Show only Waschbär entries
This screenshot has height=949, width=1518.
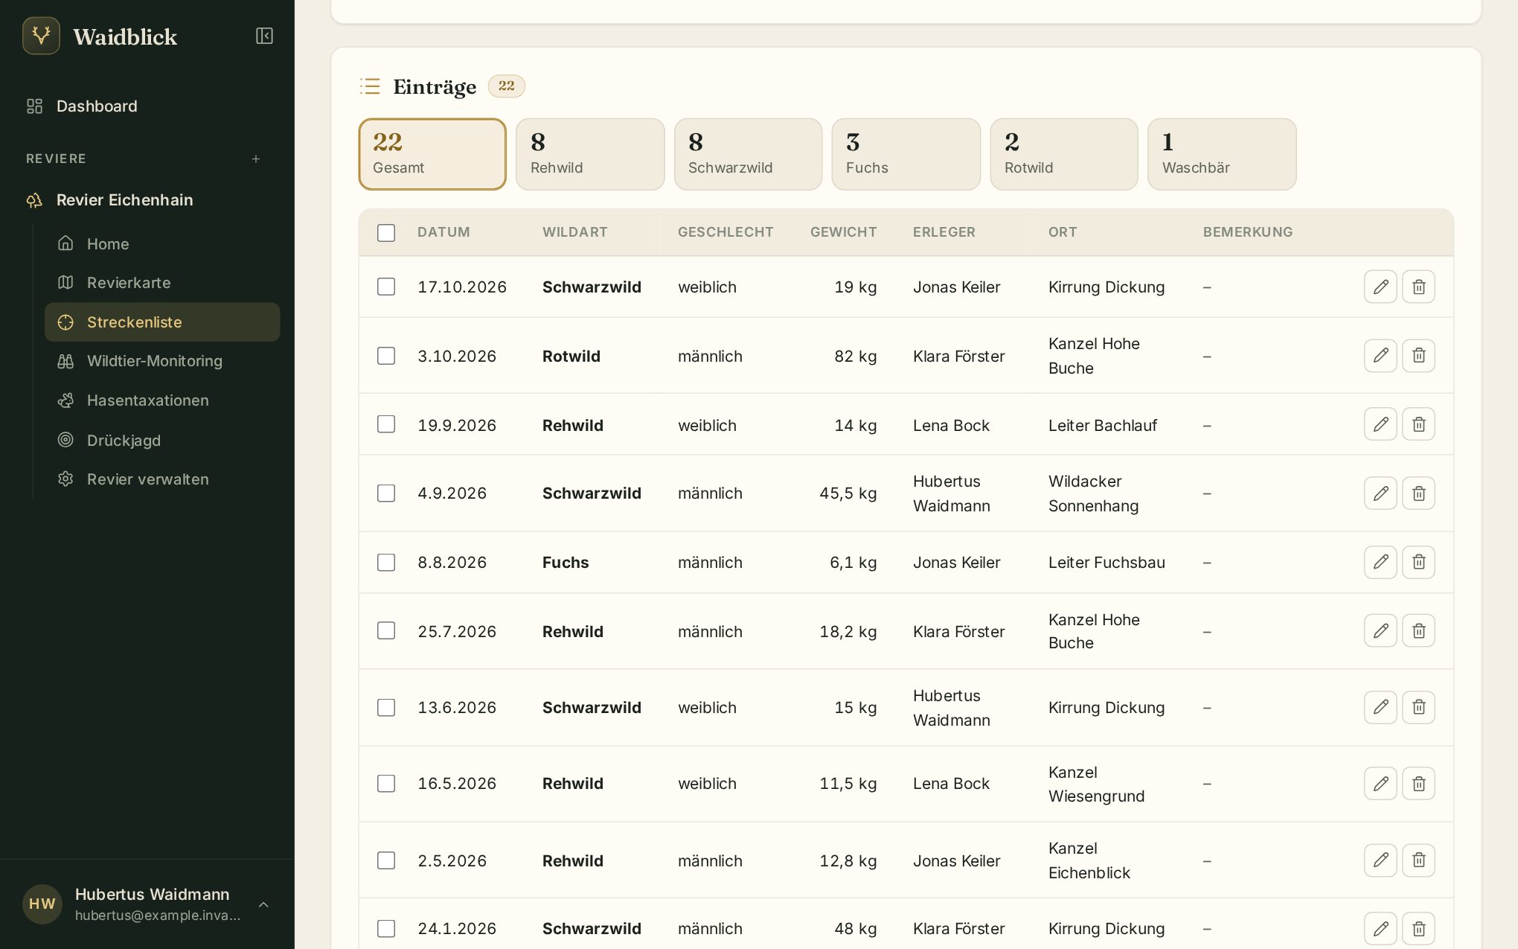1222,154
